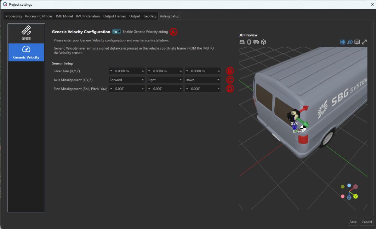Select the 3D cube perspective view icon

coord(263,42)
